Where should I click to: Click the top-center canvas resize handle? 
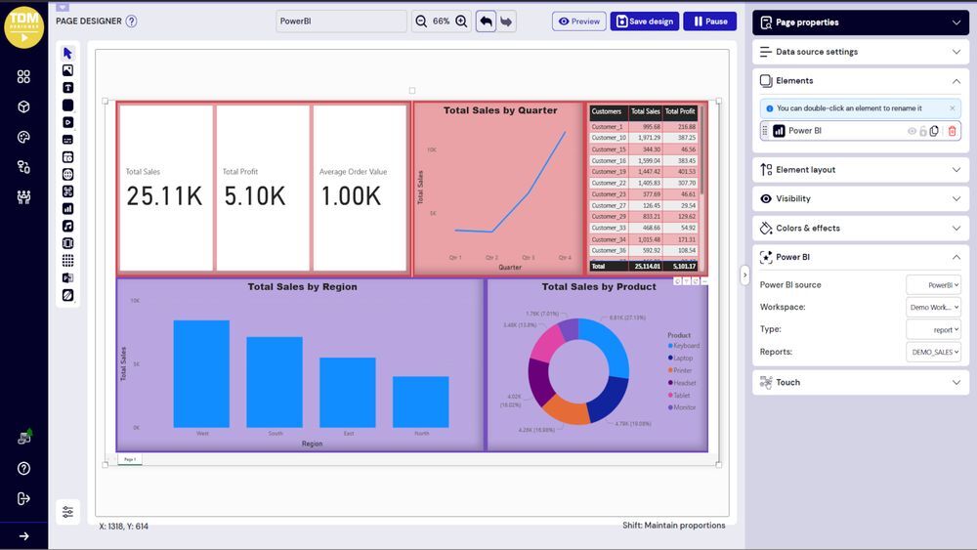coord(412,90)
